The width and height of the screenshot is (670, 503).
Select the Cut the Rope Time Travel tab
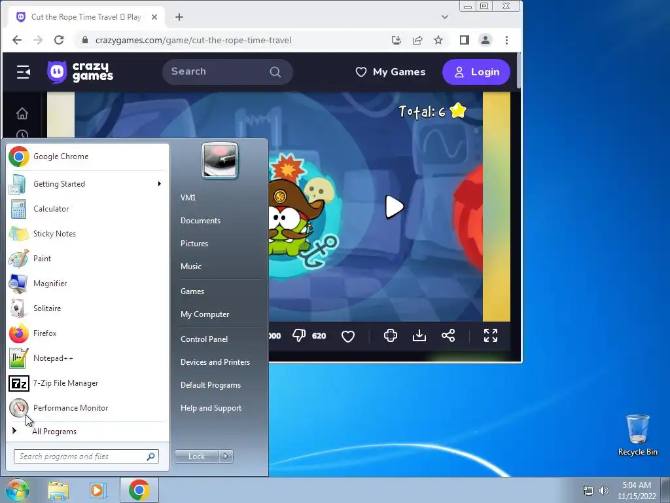86,17
